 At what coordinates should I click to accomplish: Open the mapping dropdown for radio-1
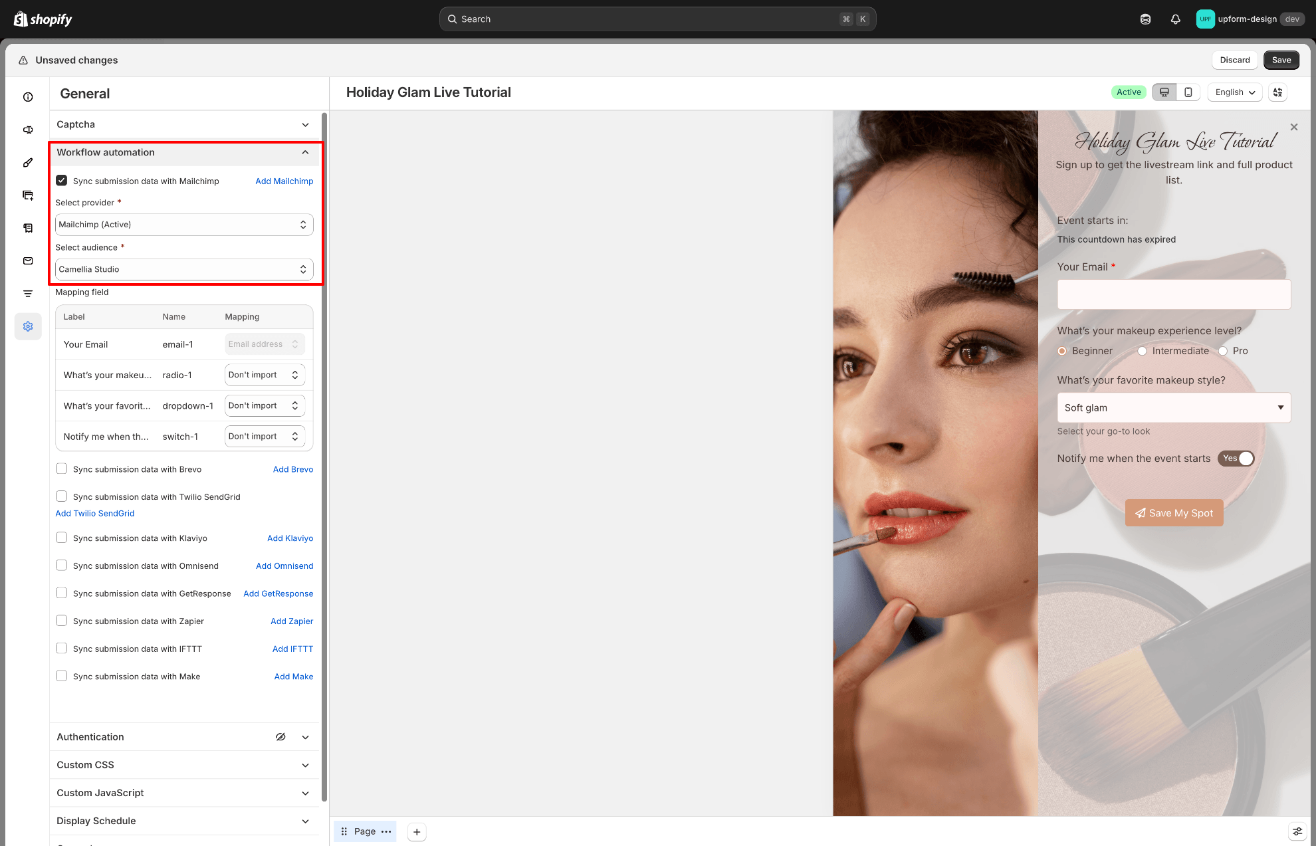[265, 375]
